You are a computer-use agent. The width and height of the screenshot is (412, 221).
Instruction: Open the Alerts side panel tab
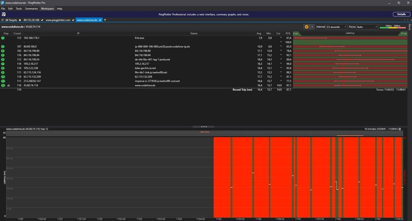tap(410, 27)
